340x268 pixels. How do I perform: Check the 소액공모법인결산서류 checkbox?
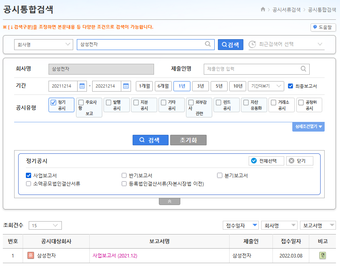28,184
